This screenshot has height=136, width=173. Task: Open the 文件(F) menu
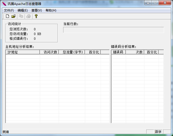pos(9,10)
